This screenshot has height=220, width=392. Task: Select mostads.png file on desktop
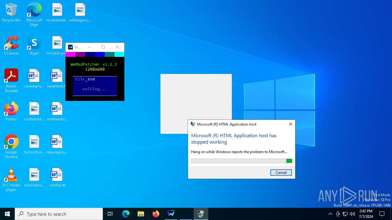[57, 46]
